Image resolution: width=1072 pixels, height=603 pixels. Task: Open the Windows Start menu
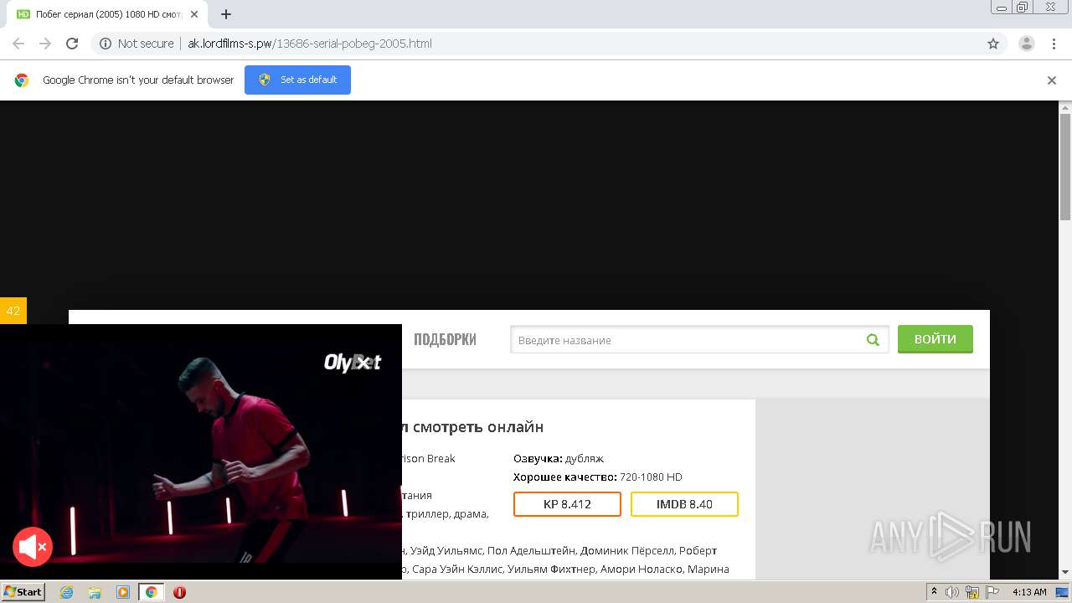23,591
